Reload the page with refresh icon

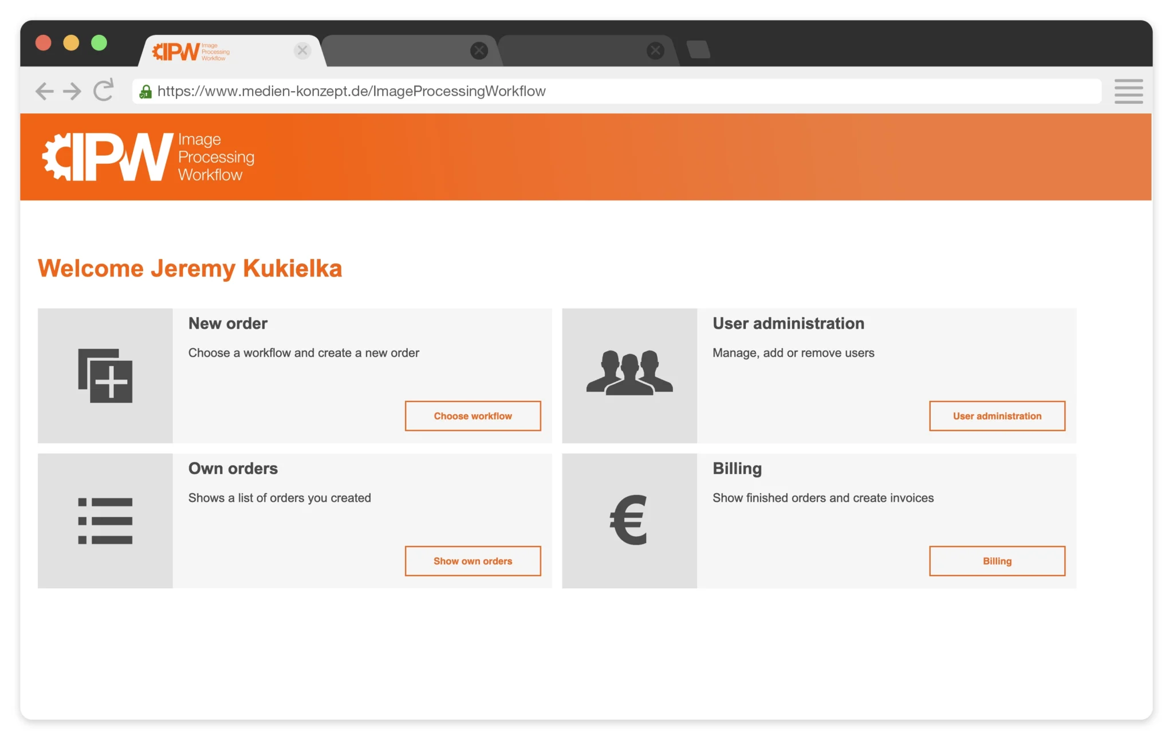tap(104, 90)
